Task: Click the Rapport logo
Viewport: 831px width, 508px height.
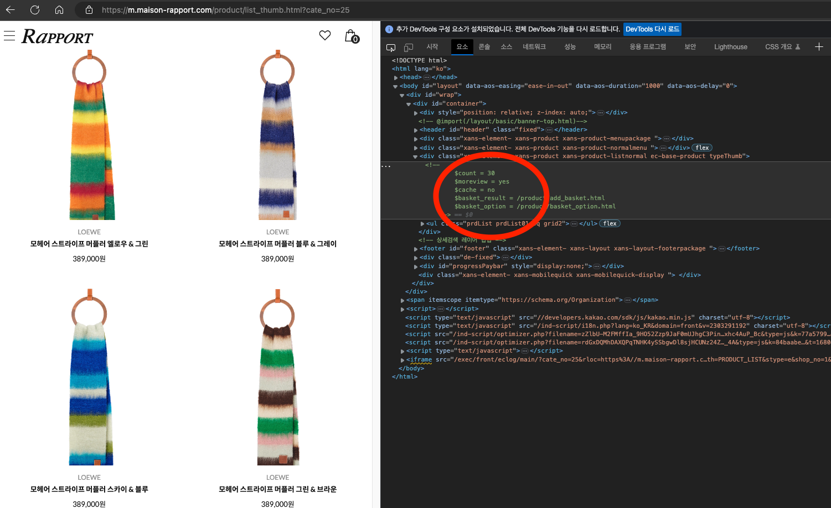Action: click(57, 36)
